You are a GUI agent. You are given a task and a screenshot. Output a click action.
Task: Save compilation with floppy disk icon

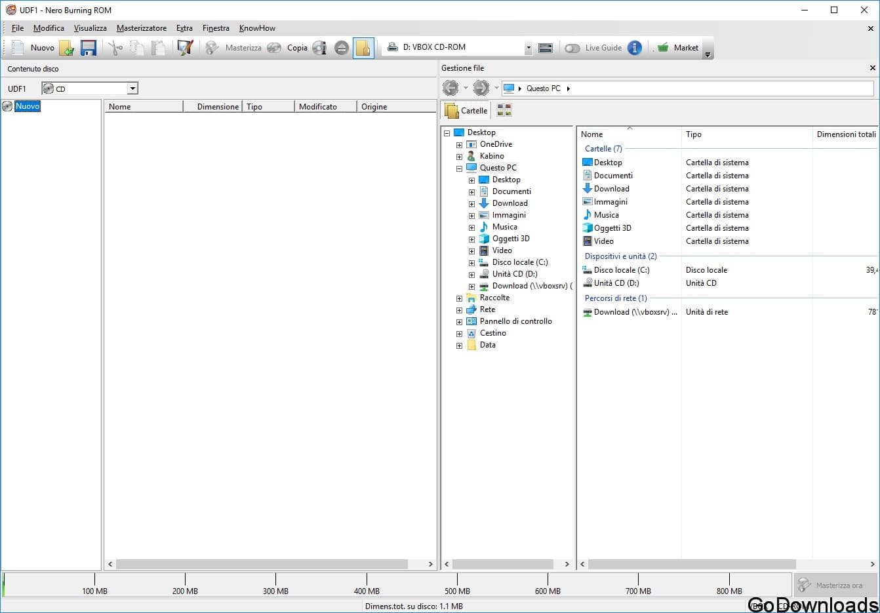(89, 48)
